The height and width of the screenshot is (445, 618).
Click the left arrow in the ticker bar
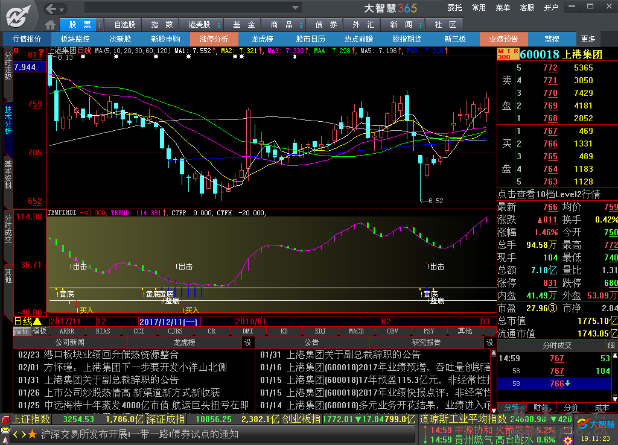16,434
